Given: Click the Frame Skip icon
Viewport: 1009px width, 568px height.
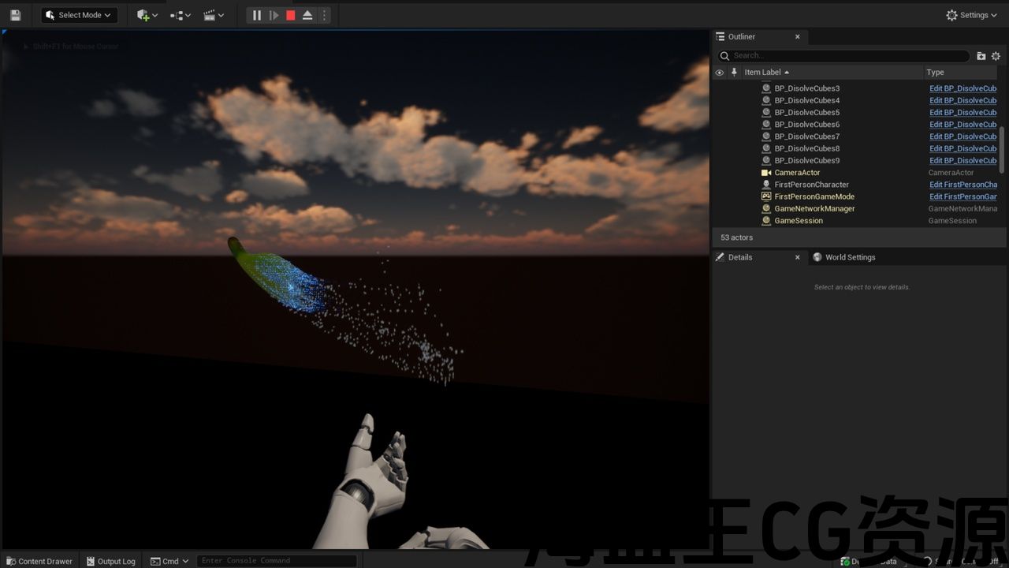Looking at the screenshot, I should click(x=274, y=15).
